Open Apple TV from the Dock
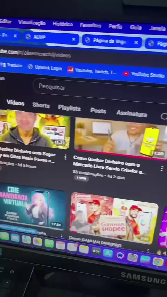167x297 pixels. [96, 251]
